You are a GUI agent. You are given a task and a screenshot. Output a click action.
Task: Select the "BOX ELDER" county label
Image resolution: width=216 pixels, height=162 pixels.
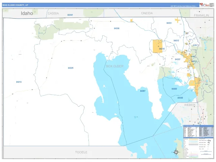point(115,66)
